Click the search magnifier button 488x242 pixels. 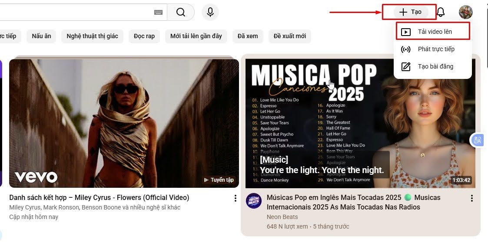[x=181, y=12]
